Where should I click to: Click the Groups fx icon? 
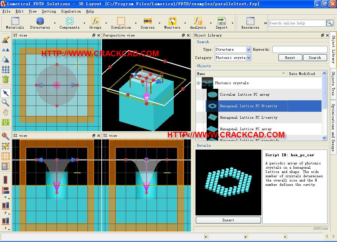coord(95,21)
